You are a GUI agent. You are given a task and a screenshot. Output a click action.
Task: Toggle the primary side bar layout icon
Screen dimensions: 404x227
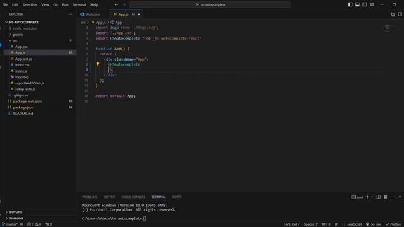[x=350, y=4]
